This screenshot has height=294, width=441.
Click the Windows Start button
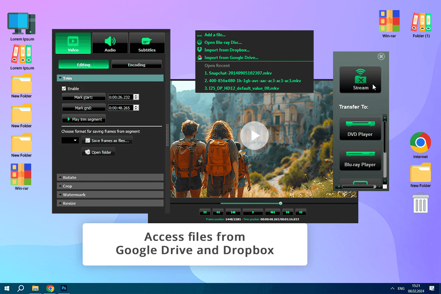point(7,288)
